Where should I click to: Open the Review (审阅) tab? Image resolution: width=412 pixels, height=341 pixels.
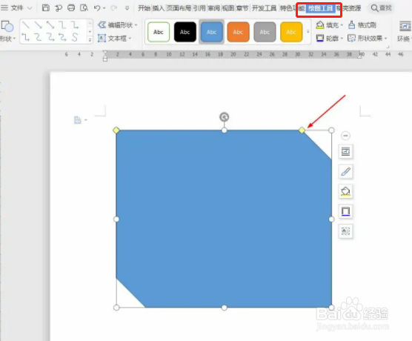tap(214, 8)
